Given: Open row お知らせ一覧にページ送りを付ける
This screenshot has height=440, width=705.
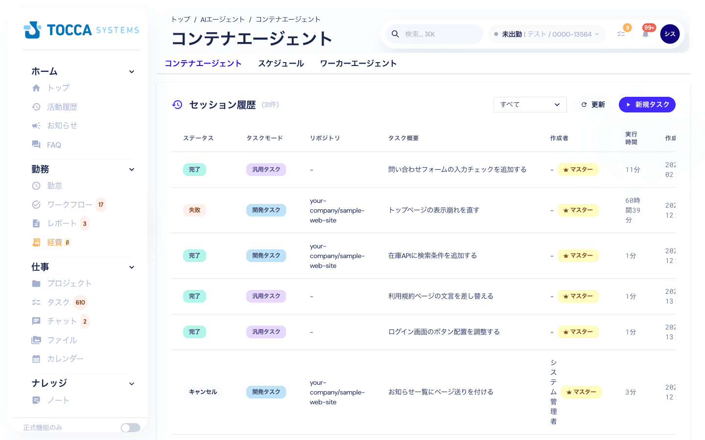Looking at the screenshot, I should click(423, 392).
